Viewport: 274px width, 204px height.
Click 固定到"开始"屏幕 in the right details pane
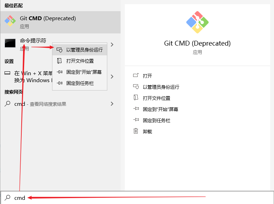pyautogui.click(x=160, y=109)
